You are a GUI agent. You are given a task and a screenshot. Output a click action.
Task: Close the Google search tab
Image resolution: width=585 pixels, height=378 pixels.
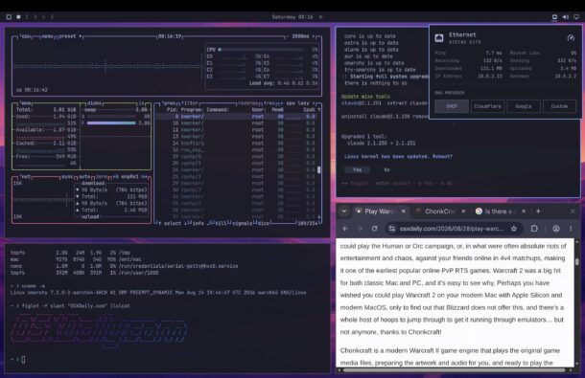pos(524,211)
